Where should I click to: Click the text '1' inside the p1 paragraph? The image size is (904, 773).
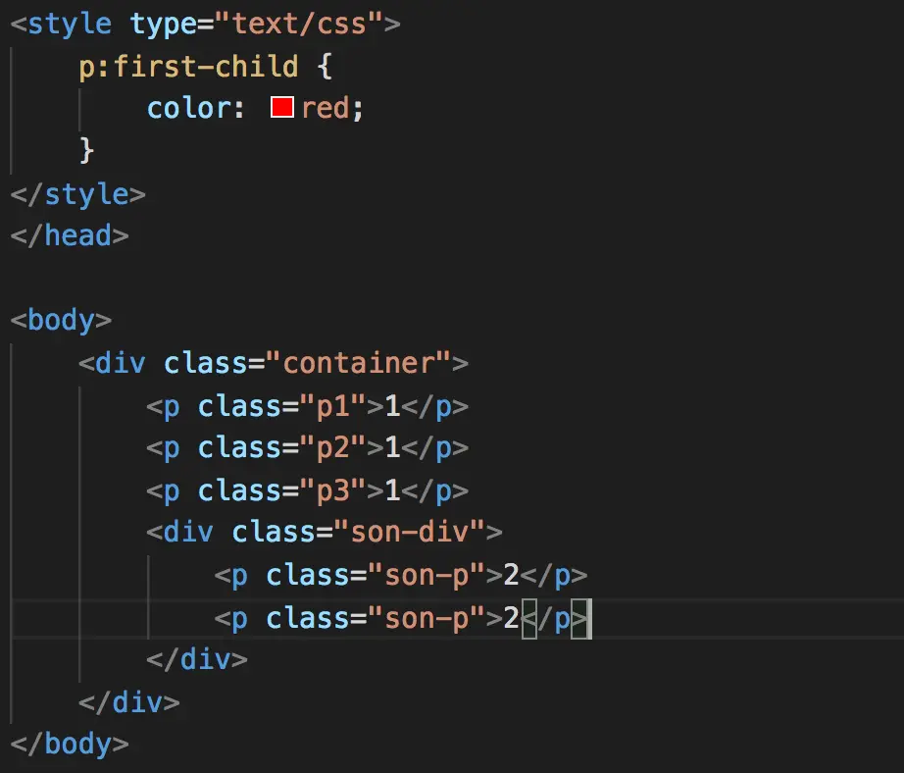point(392,406)
